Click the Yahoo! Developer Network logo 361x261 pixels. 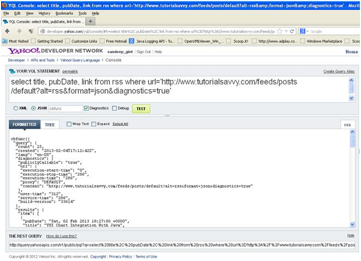(x=55, y=51)
